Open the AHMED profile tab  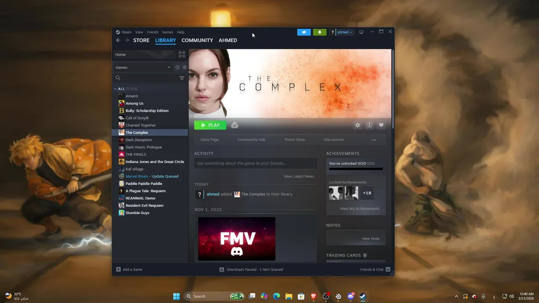tap(228, 40)
